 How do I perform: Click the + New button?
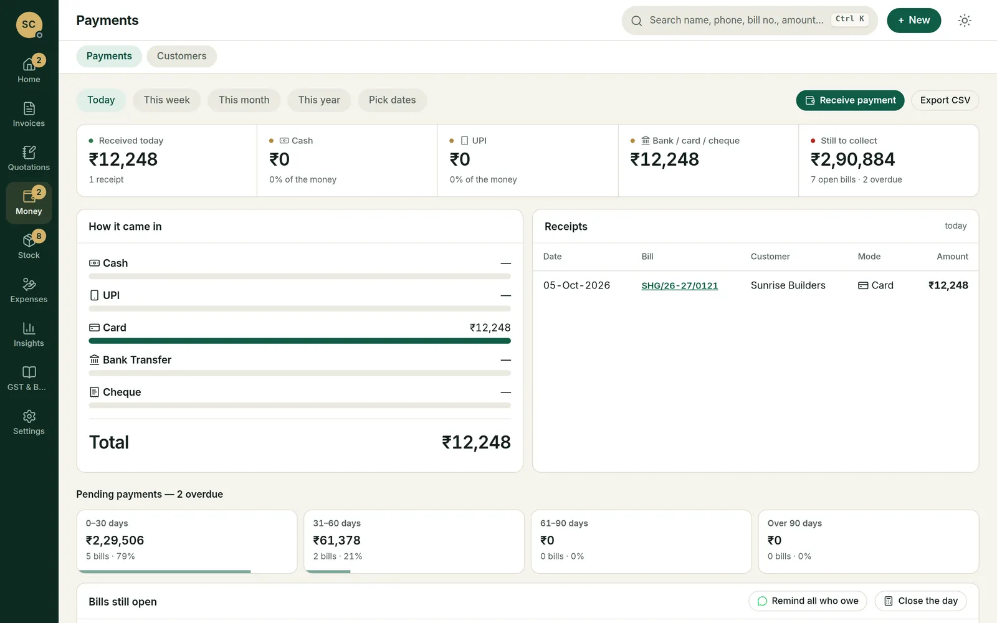[914, 21]
